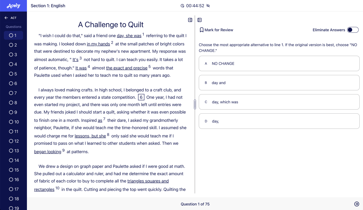Click the boxed number 6 marker in passage
Screen dimensions: 363x210
pos(141,97)
